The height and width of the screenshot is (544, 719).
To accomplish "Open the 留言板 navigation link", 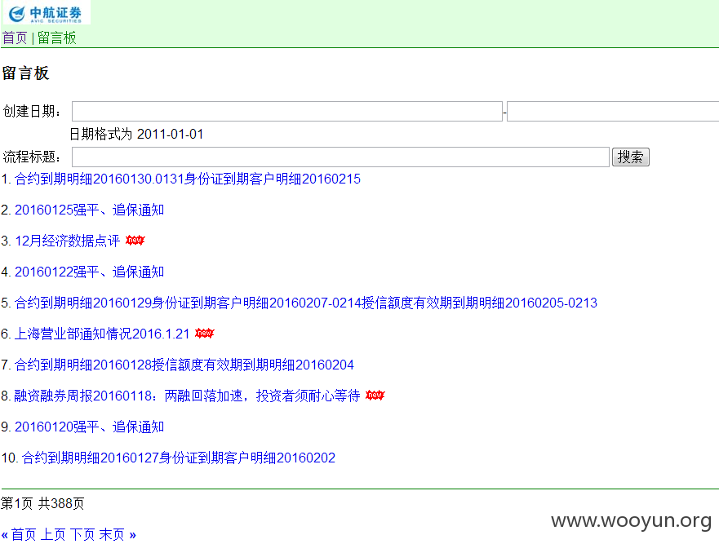I will coord(57,38).
